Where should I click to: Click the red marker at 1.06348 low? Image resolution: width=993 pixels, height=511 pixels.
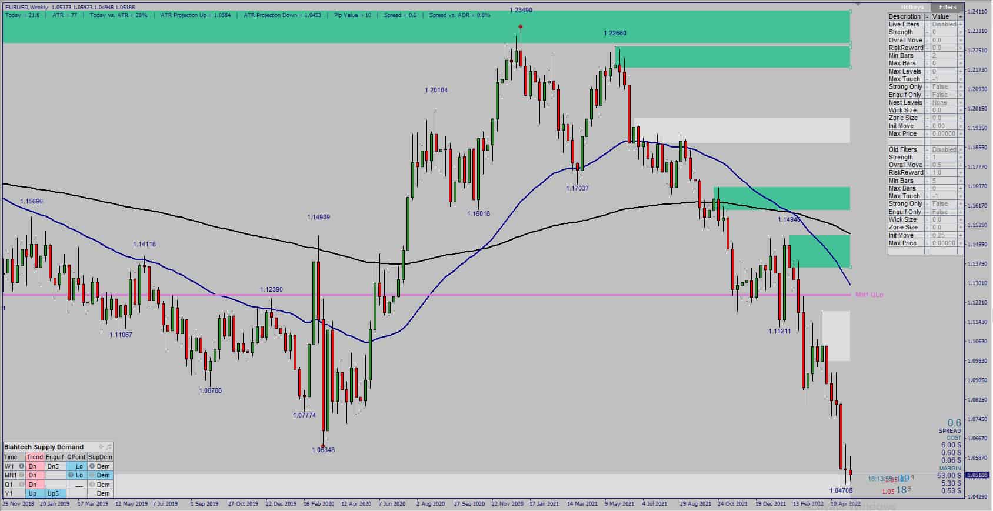tap(323, 446)
